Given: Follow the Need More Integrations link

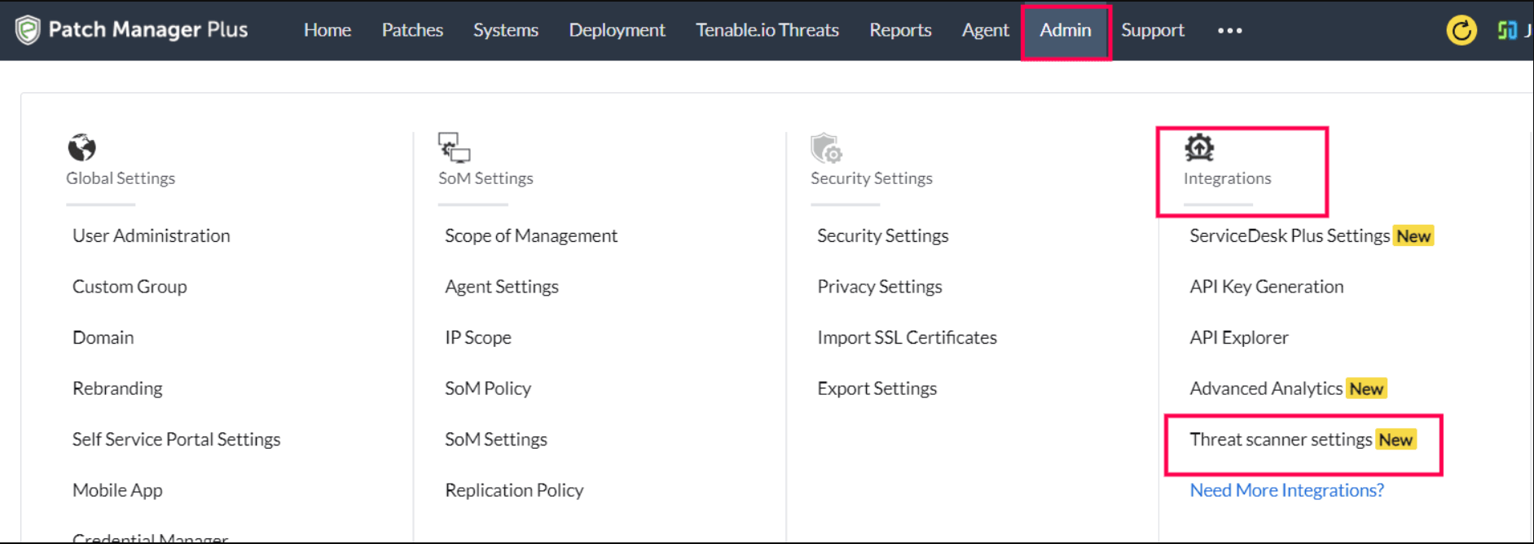Looking at the screenshot, I should click(1286, 490).
